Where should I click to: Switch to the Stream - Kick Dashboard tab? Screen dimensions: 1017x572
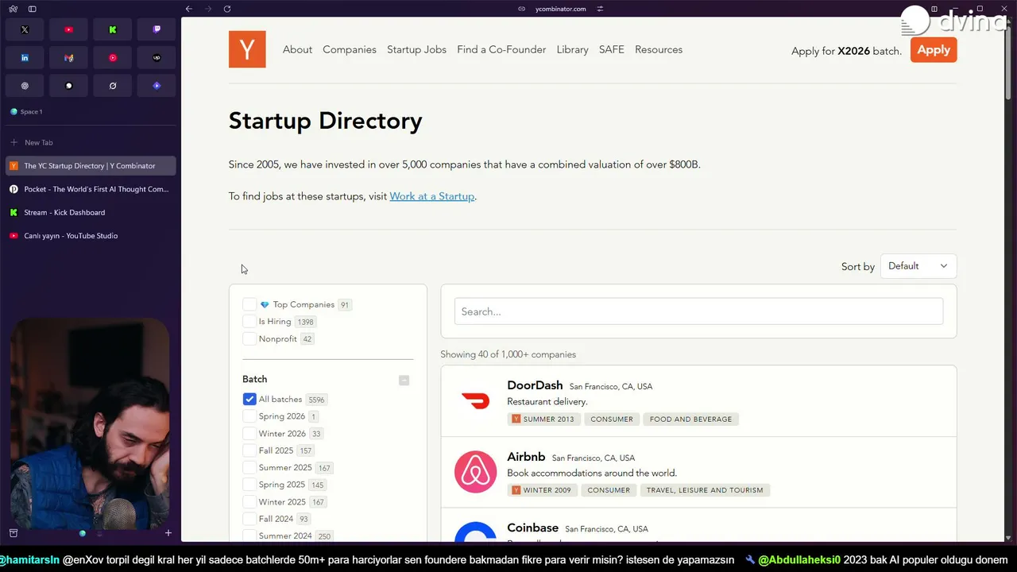point(64,212)
